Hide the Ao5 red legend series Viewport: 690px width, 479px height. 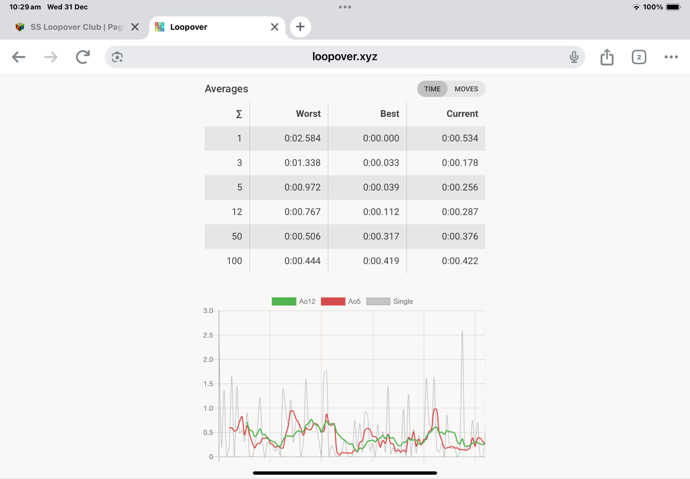[x=341, y=301]
